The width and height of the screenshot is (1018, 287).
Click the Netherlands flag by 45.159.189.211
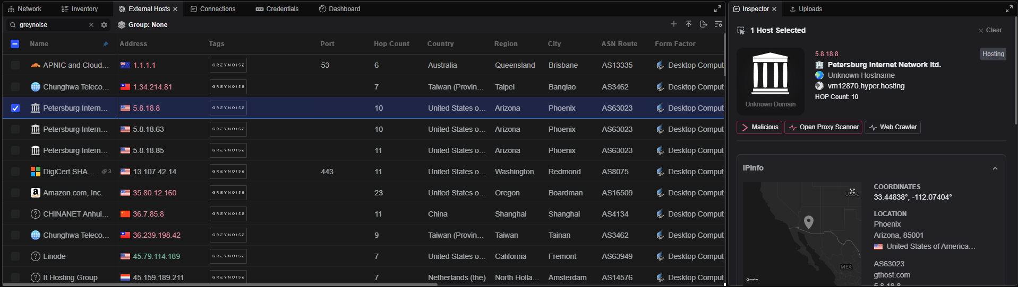point(125,277)
